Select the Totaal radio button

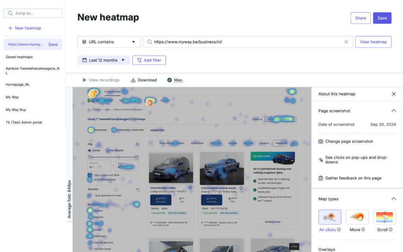(90, 150)
